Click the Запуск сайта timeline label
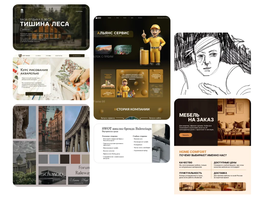263x201 pixels. [x=155, y=118]
